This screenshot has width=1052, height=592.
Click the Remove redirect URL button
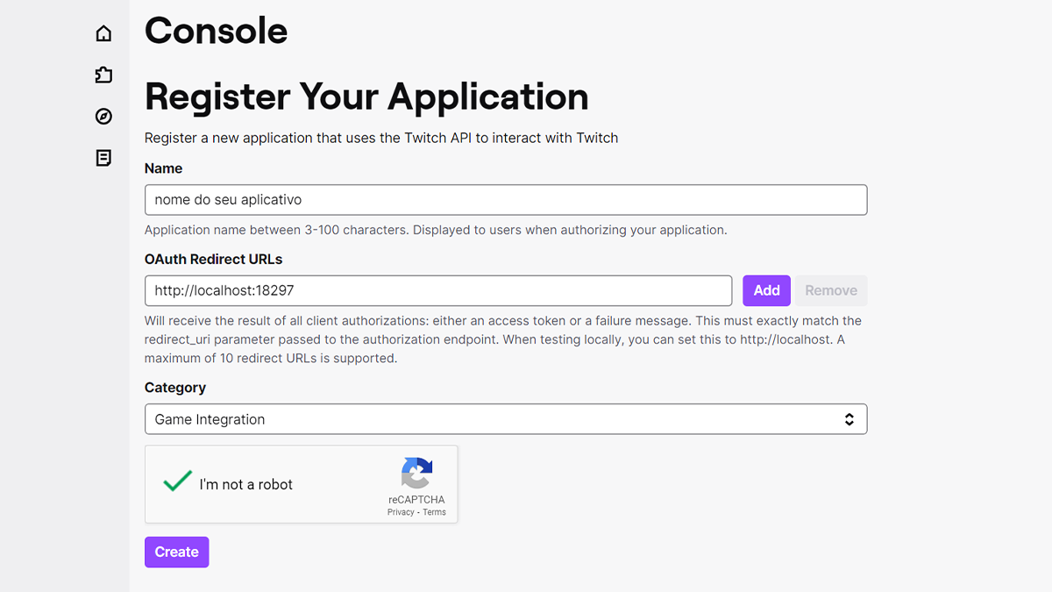tap(831, 290)
